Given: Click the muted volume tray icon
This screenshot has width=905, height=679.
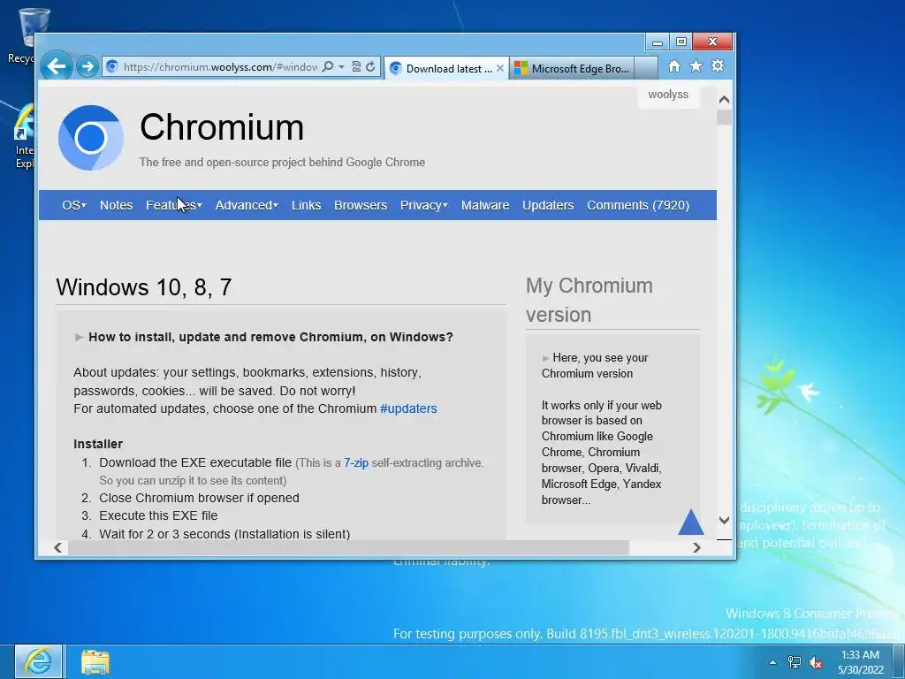Looking at the screenshot, I should click(816, 663).
